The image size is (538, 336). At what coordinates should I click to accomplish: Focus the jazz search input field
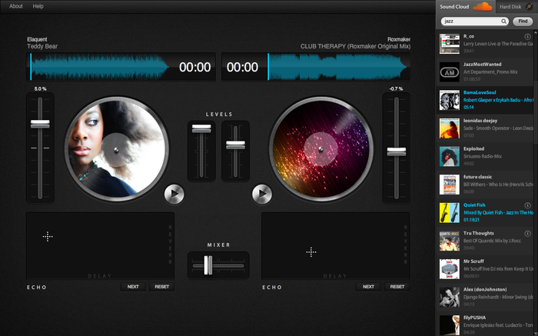point(470,22)
